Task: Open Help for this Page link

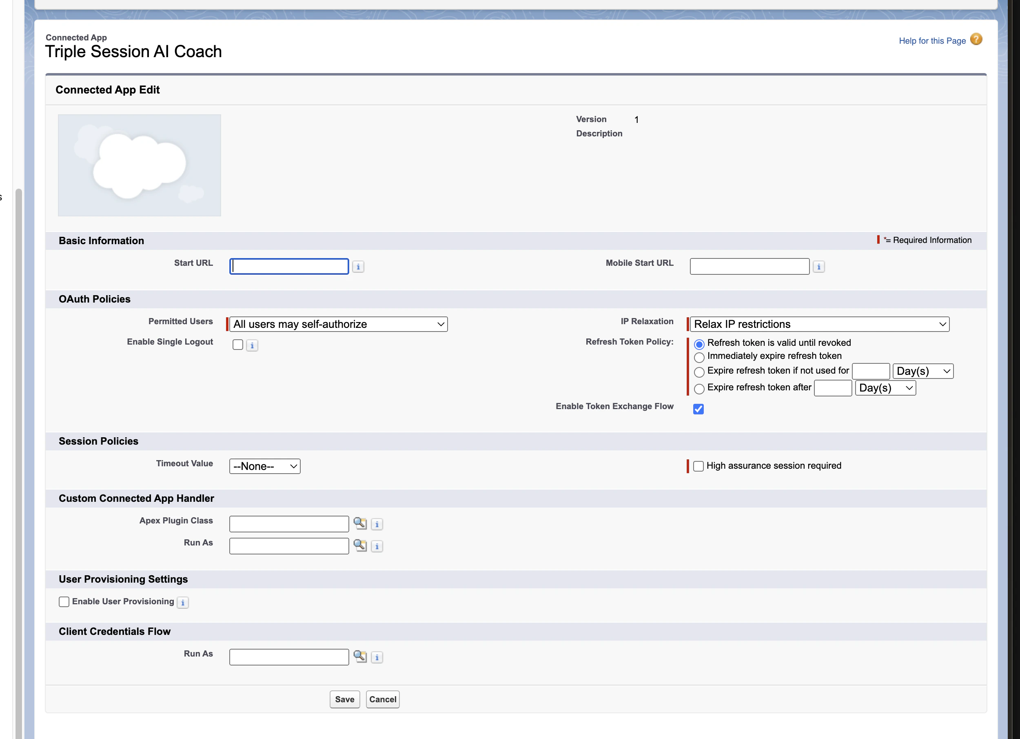Action: click(932, 40)
